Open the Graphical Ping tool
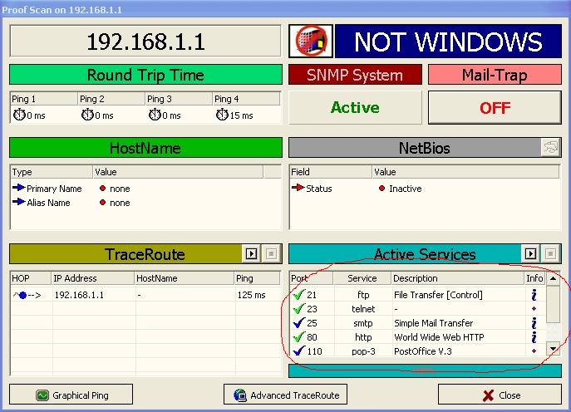The height and width of the screenshot is (412, 571). [71, 395]
